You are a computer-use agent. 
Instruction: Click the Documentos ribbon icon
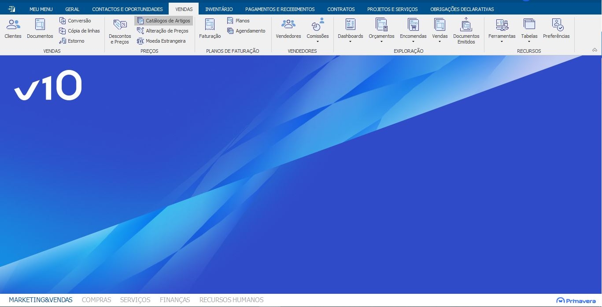(40, 29)
